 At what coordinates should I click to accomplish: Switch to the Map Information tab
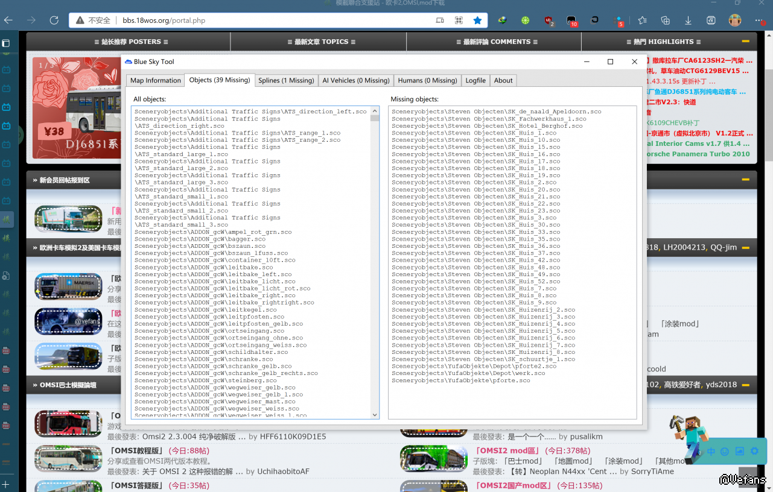pos(155,80)
